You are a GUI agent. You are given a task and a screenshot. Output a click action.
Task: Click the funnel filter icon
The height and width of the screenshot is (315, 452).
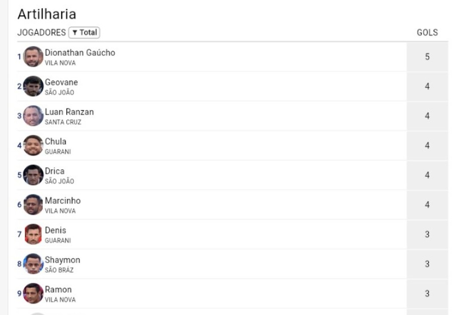(75, 33)
